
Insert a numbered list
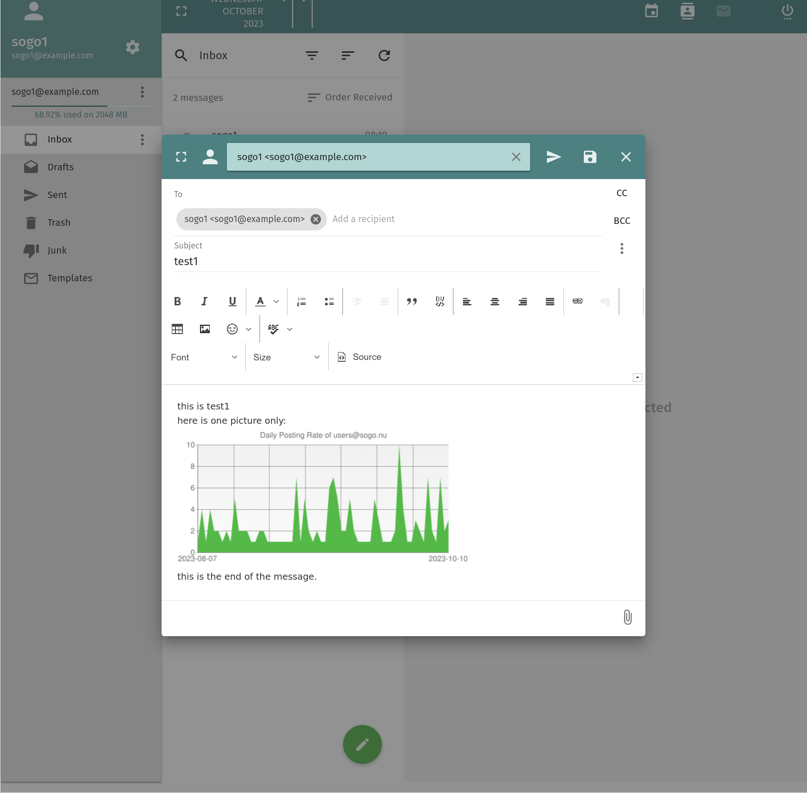[301, 302]
